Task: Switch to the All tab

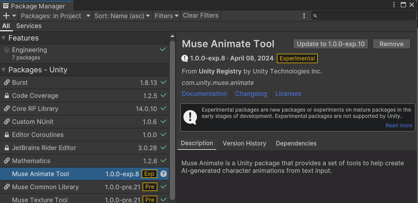Action: tap(6, 26)
